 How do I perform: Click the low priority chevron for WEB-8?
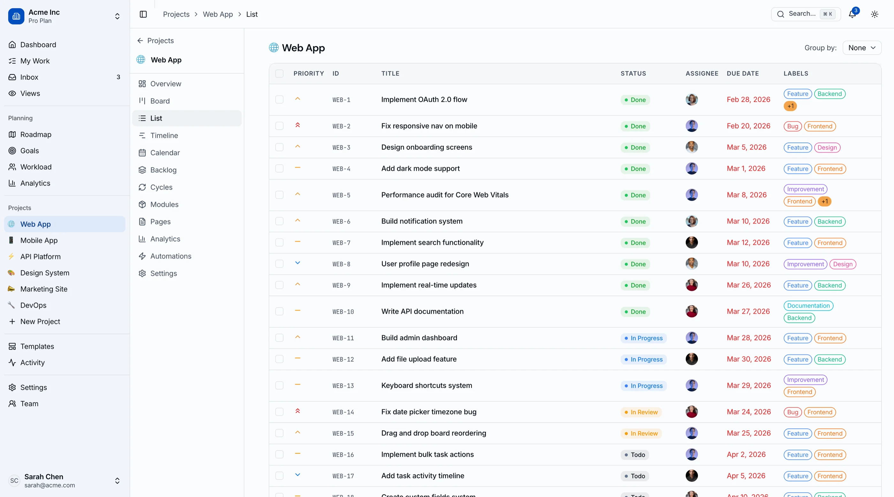(298, 263)
